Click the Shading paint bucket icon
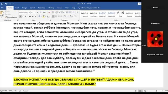 click(71, 16)
